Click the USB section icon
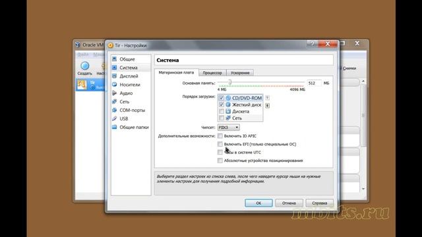The height and width of the screenshot is (237, 422). [115, 118]
